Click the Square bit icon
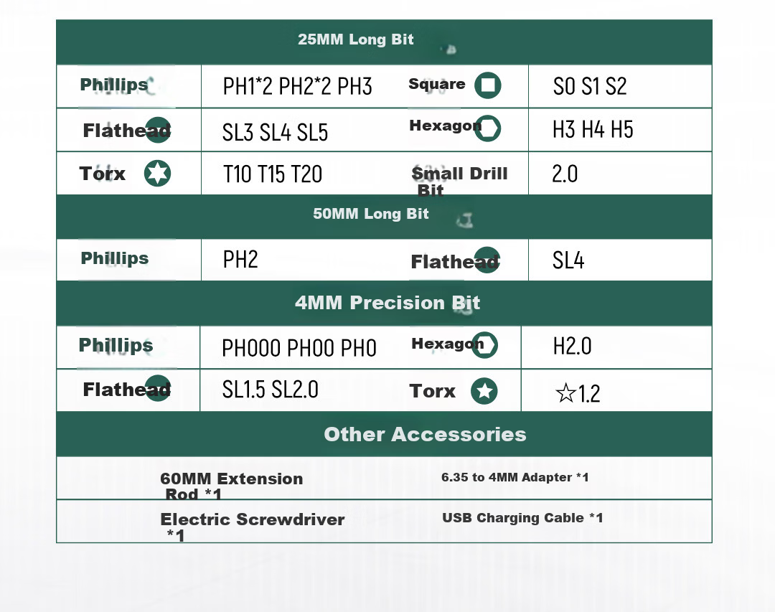The image size is (775, 612). pyautogui.click(x=488, y=85)
